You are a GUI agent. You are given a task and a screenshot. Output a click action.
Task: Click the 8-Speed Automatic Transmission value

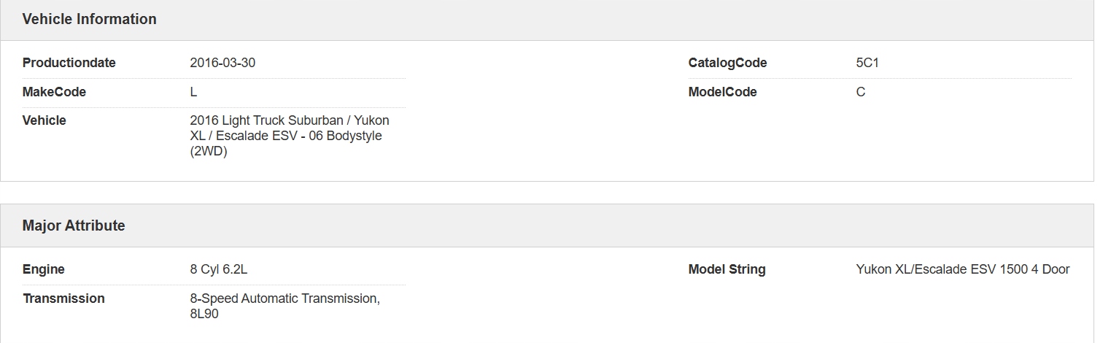[285, 299]
